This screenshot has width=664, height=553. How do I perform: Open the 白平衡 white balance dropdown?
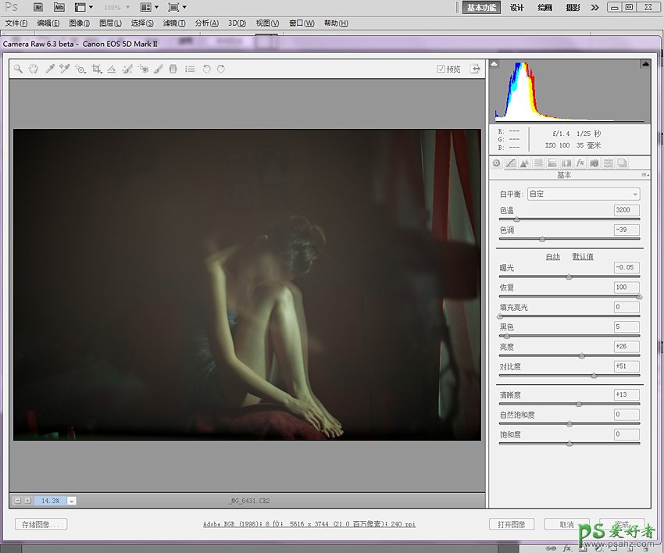pos(584,194)
